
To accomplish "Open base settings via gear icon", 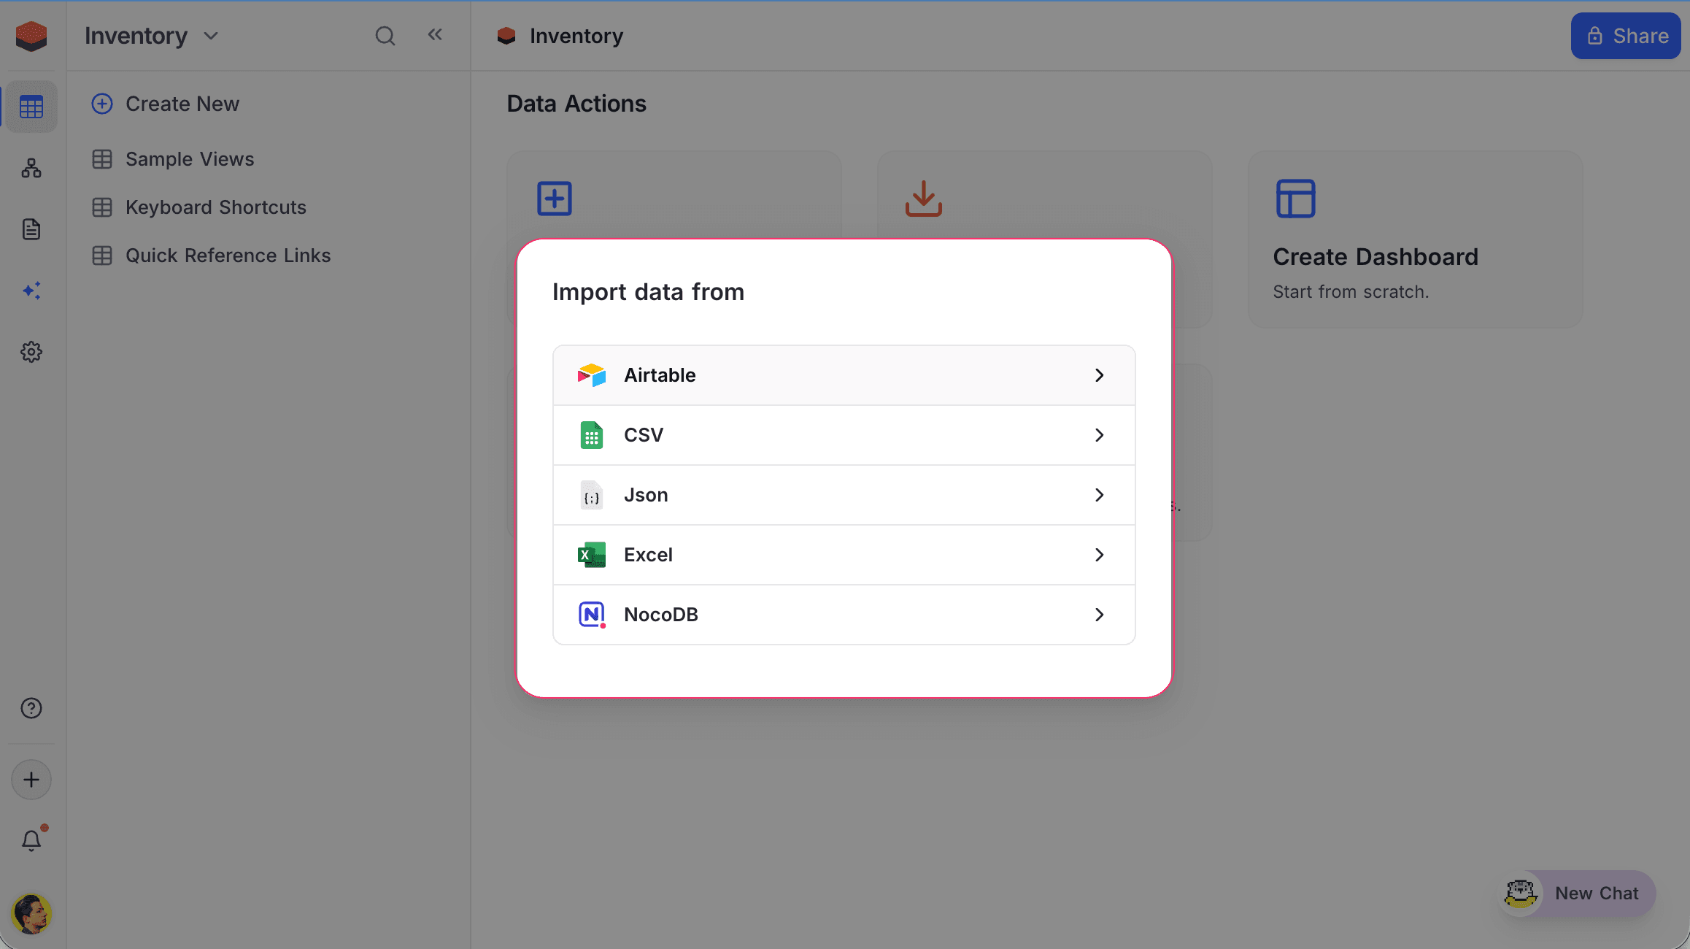I will [31, 352].
